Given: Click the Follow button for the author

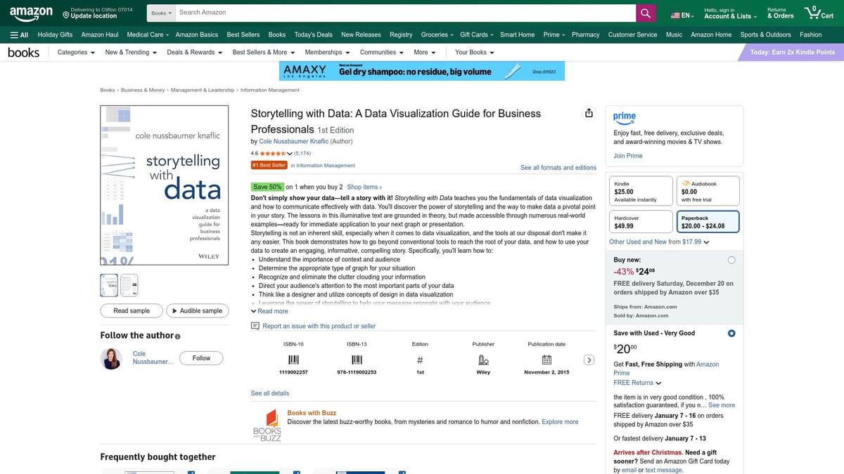Looking at the screenshot, I should coord(200,358).
